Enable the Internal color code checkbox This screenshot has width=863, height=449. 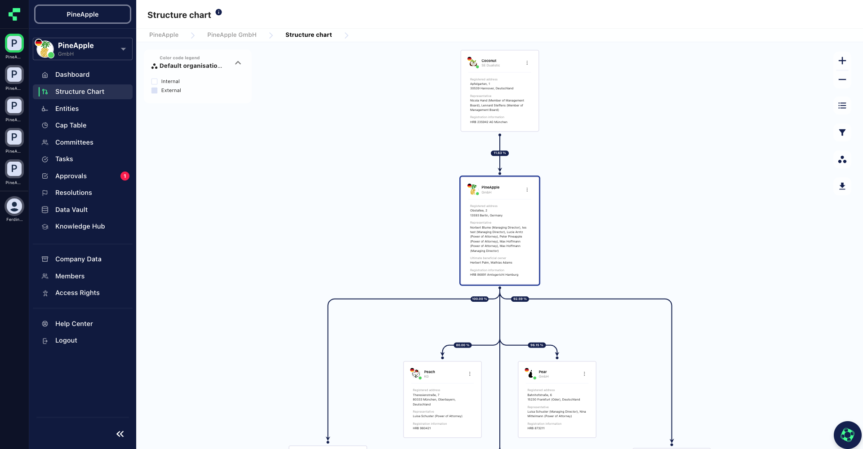[154, 81]
